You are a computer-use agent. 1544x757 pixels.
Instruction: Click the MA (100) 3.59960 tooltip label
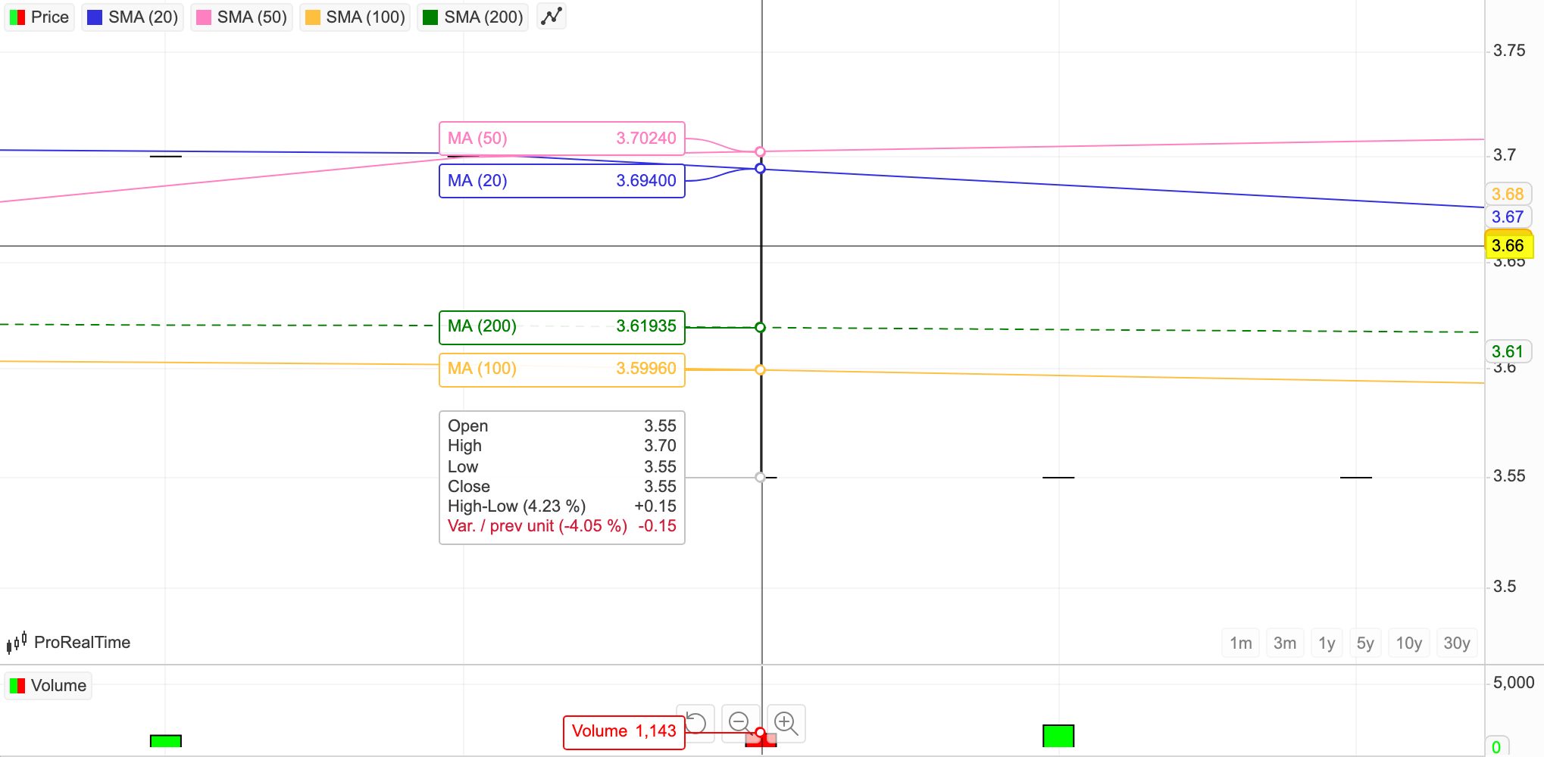coord(562,369)
